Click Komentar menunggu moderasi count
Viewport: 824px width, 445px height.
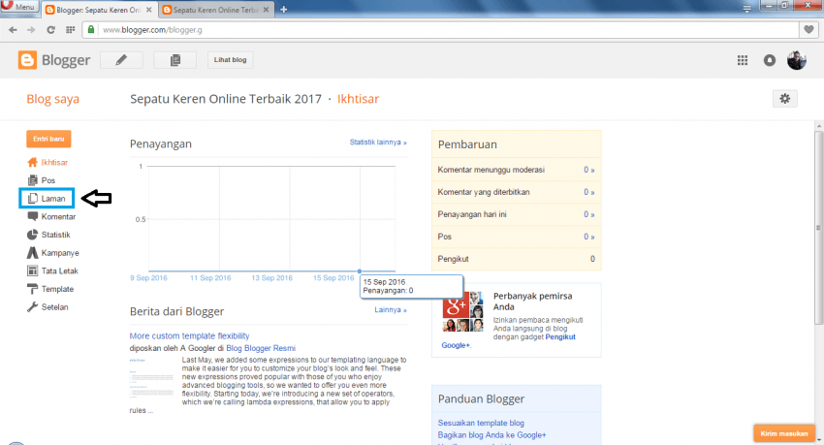(x=589, y=170)
